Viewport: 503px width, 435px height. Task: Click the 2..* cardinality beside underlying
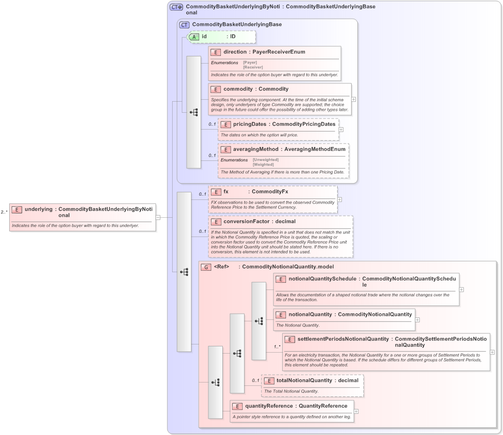[x=4, y=212]
